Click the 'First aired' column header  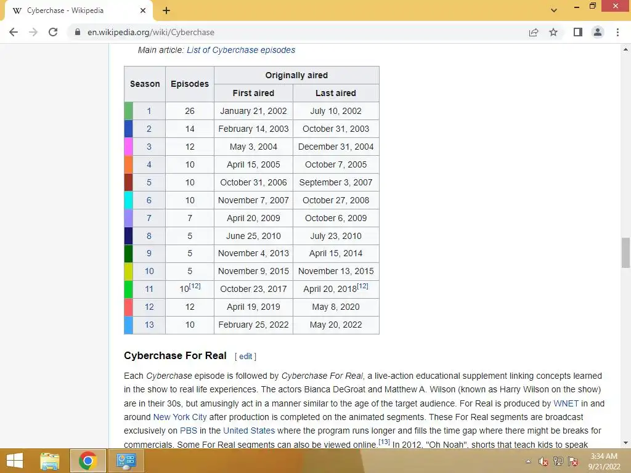(253, 93)
